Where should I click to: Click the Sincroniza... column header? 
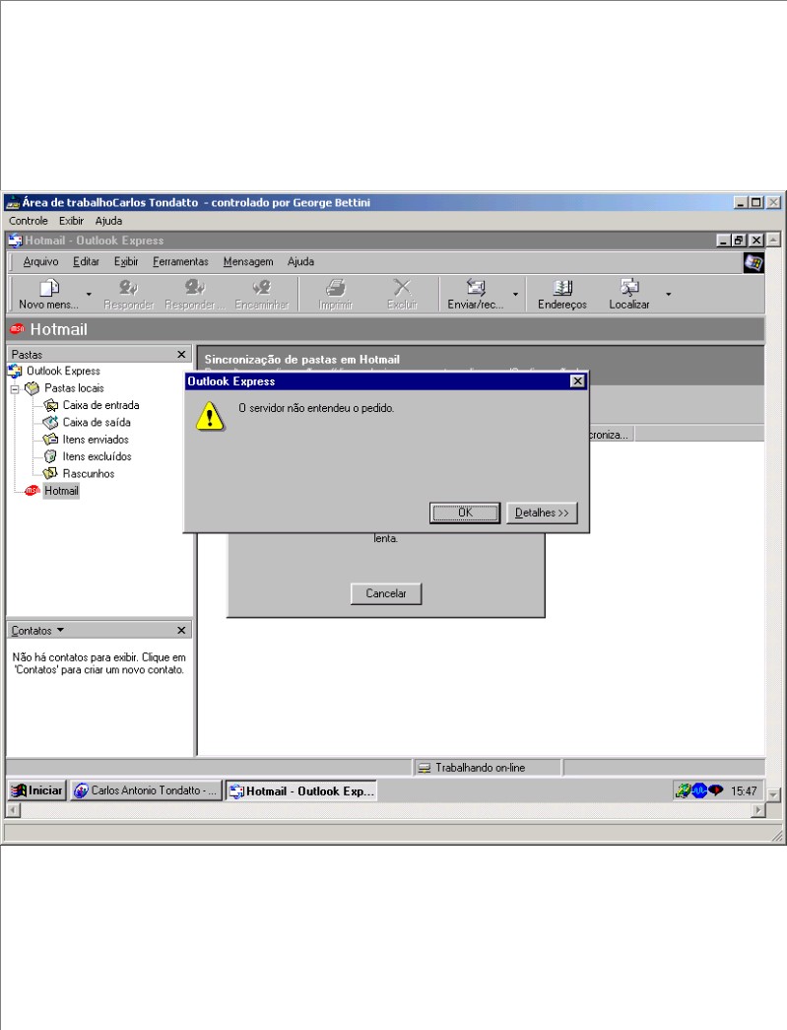pyautogui.click(x=611, y=435)
